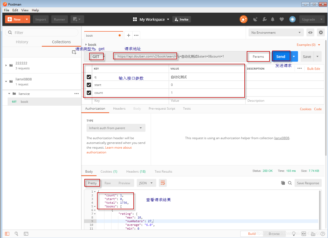Open the Edit menu
Image resolution: width=328 pixels, height=238 pixels.
click(x=15, y=10)
